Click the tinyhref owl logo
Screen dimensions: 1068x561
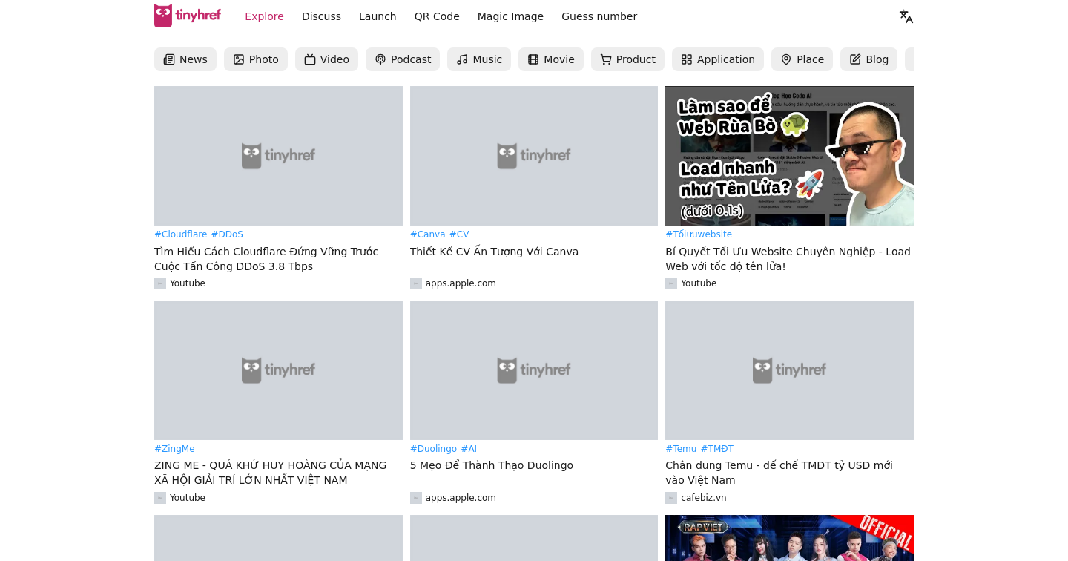click(x=188, y=16)
